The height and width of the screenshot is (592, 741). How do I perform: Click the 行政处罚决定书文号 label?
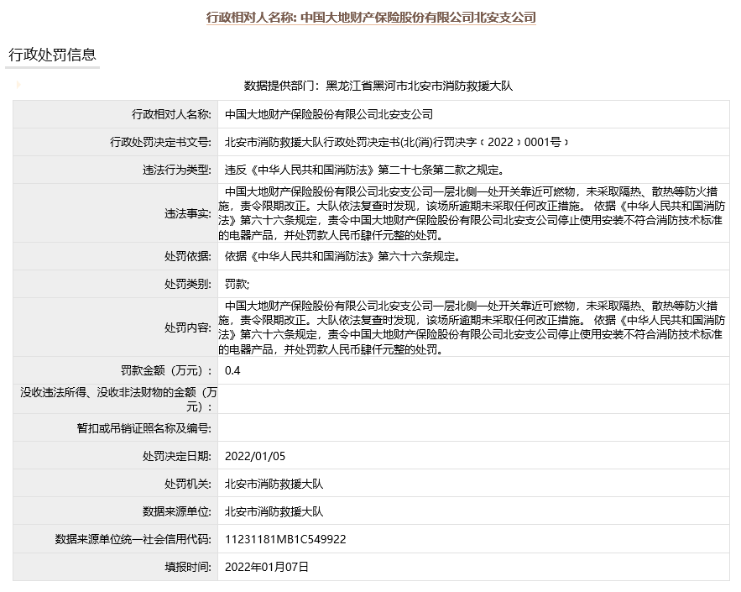click(x=160, y=142)
